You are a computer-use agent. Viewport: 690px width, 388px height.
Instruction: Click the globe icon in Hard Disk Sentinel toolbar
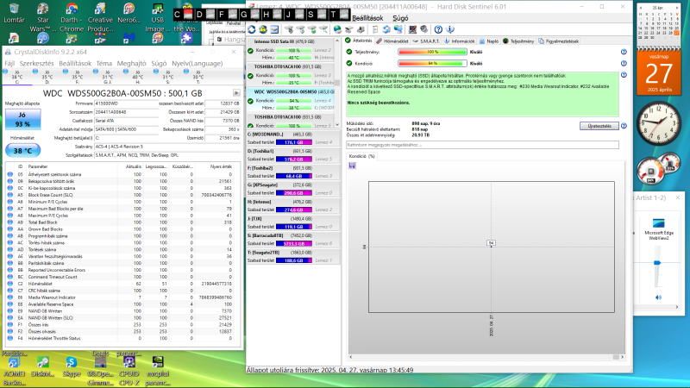(x=337, y=29)
